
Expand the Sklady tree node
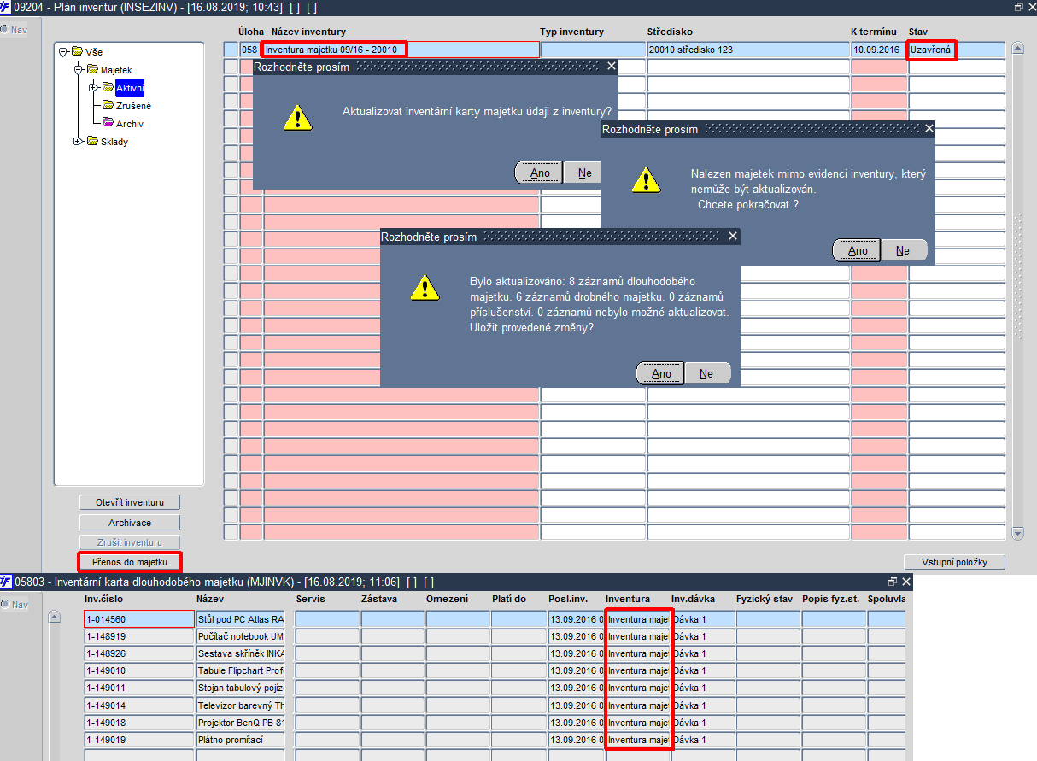click(x=78, y=142)
